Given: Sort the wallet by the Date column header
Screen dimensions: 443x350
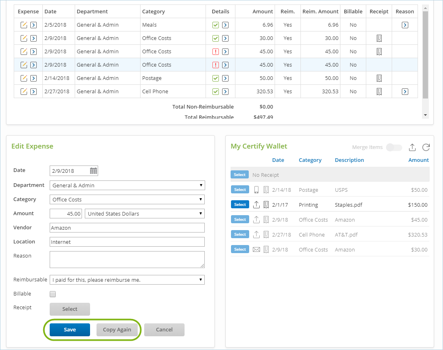Looking at the screenshot, I should [x=278, y=160].
